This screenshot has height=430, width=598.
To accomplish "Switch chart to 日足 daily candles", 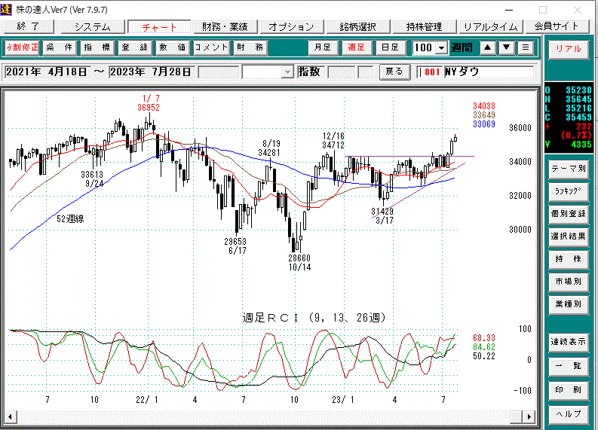I will (390, 47).
